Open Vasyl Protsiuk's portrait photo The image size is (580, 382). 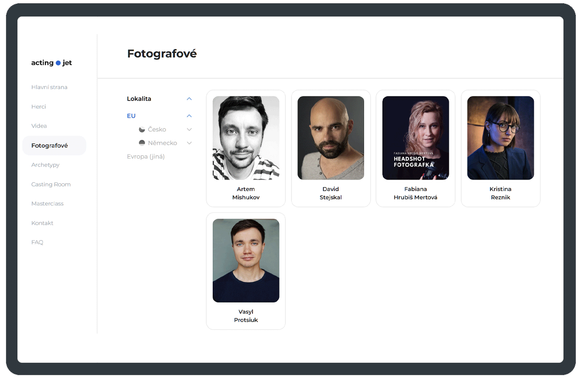[x=246, y=260]
